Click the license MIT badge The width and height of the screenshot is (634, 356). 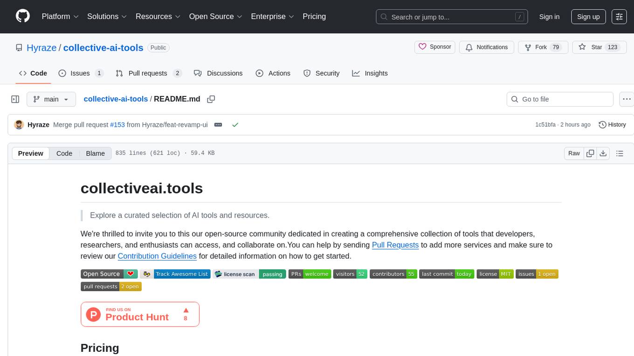[x=495, y=274]
